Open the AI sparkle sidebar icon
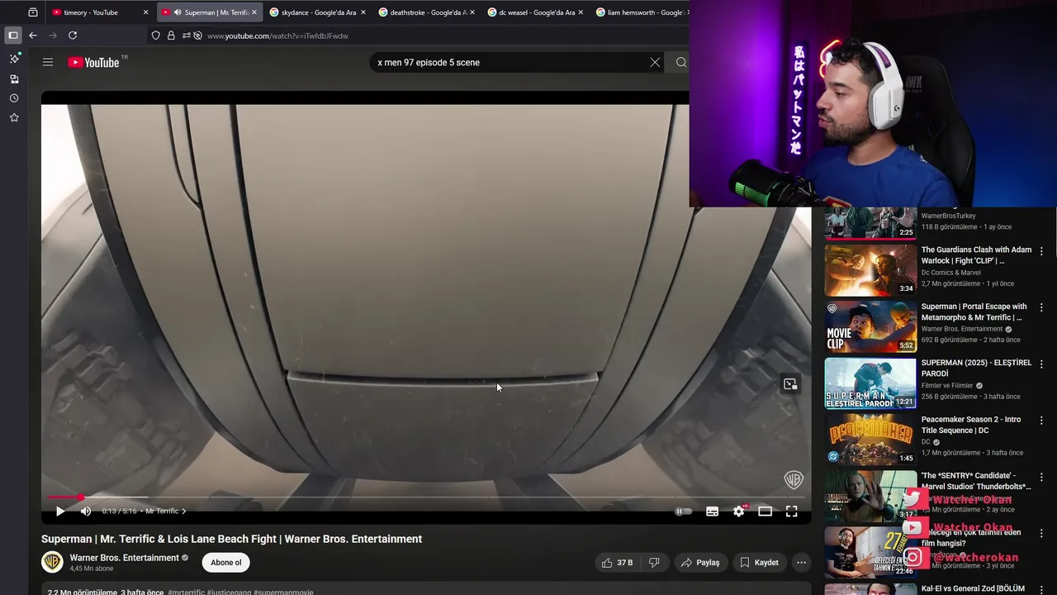1057x595 pixels. [x=14, y=59]
